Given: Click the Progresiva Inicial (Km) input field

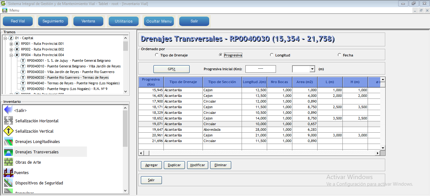Looking at the screenshot, I should tap(261, 69).
